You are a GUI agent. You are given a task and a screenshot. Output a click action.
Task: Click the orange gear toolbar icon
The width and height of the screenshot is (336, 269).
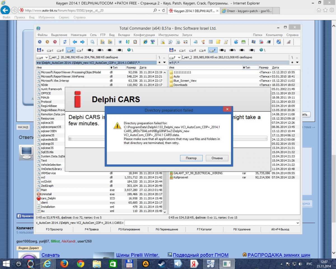coord(47,42)
